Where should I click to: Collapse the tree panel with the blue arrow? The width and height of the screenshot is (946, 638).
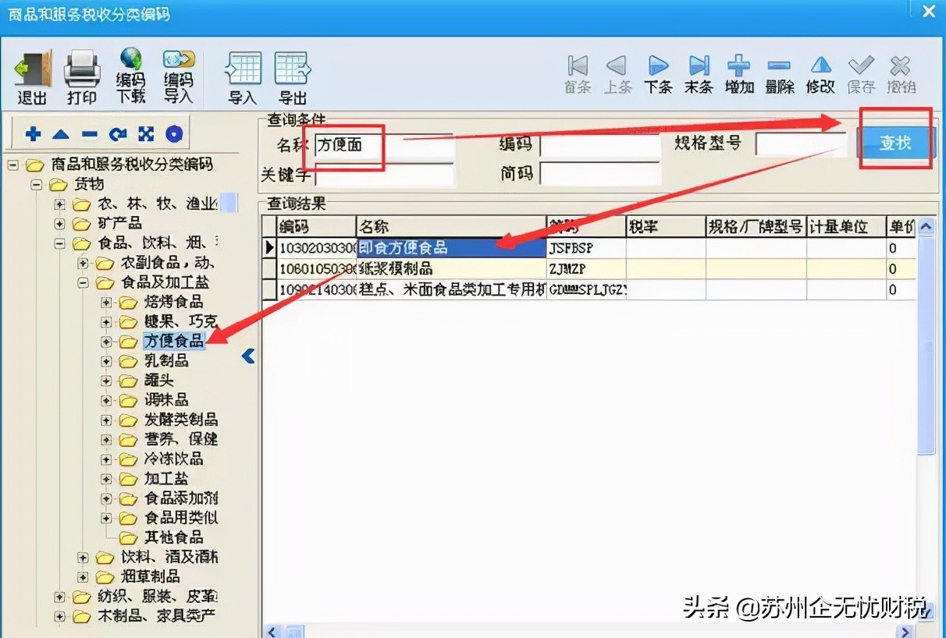tap(248, 356)
